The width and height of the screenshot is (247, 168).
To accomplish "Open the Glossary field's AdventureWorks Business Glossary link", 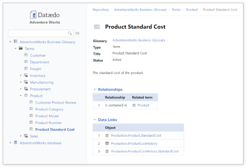I will coord(139,40).
